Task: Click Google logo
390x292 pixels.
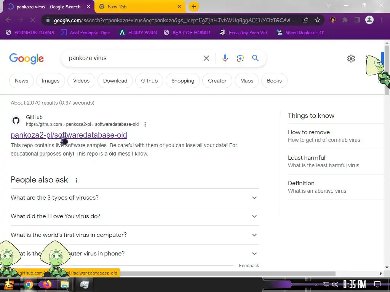Action: [x=26, y=59]
